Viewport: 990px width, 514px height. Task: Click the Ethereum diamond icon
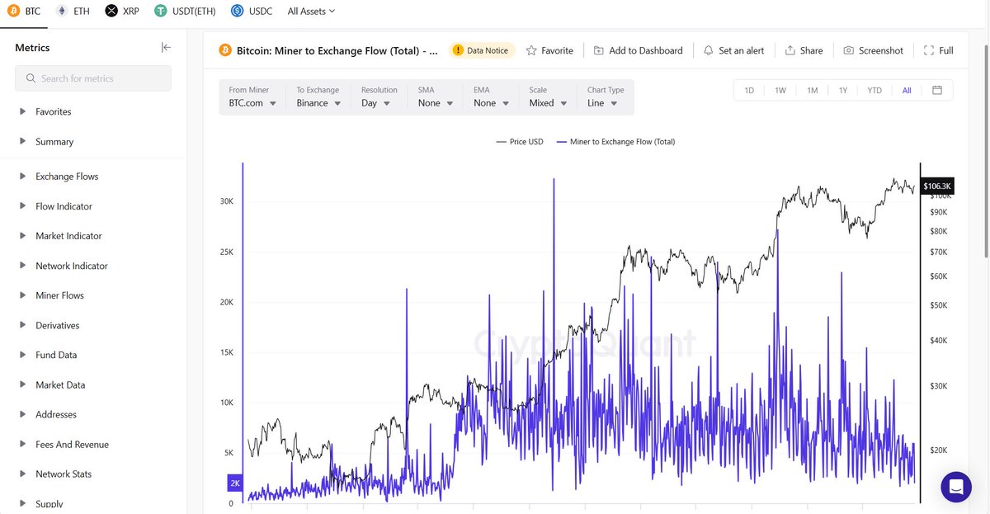(x=62, y=12)
